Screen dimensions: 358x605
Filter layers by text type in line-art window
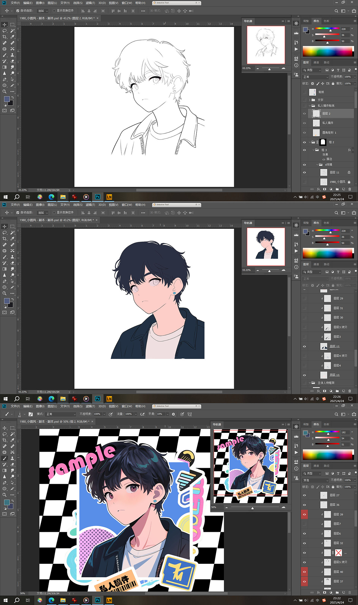click(338, 70)
